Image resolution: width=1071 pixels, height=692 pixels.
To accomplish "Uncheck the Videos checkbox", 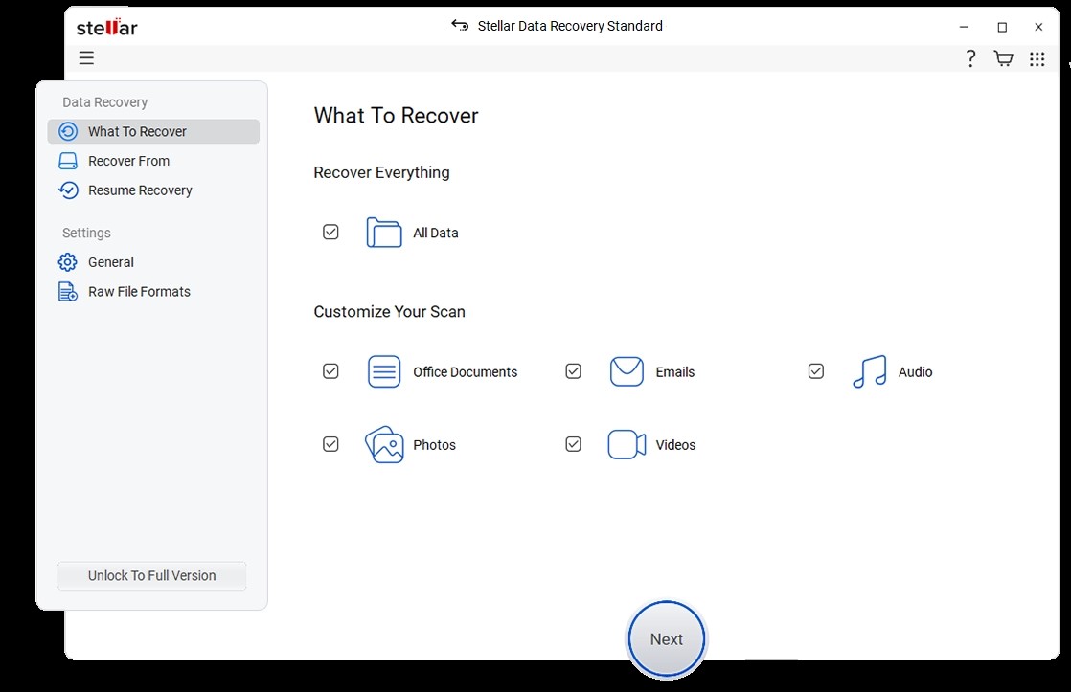I will [573, 443].
